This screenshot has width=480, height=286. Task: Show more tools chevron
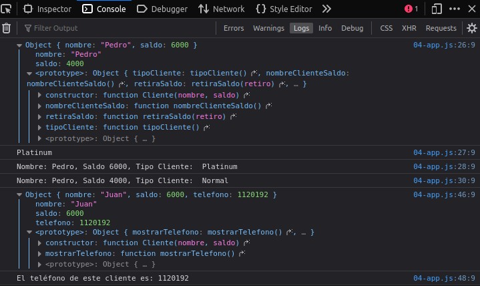click(x=326, y=9)
